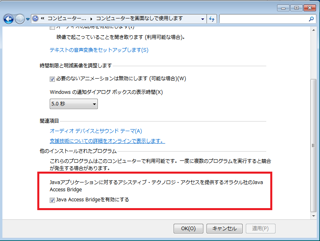Click the キャンセル button

tap(224, 228)
